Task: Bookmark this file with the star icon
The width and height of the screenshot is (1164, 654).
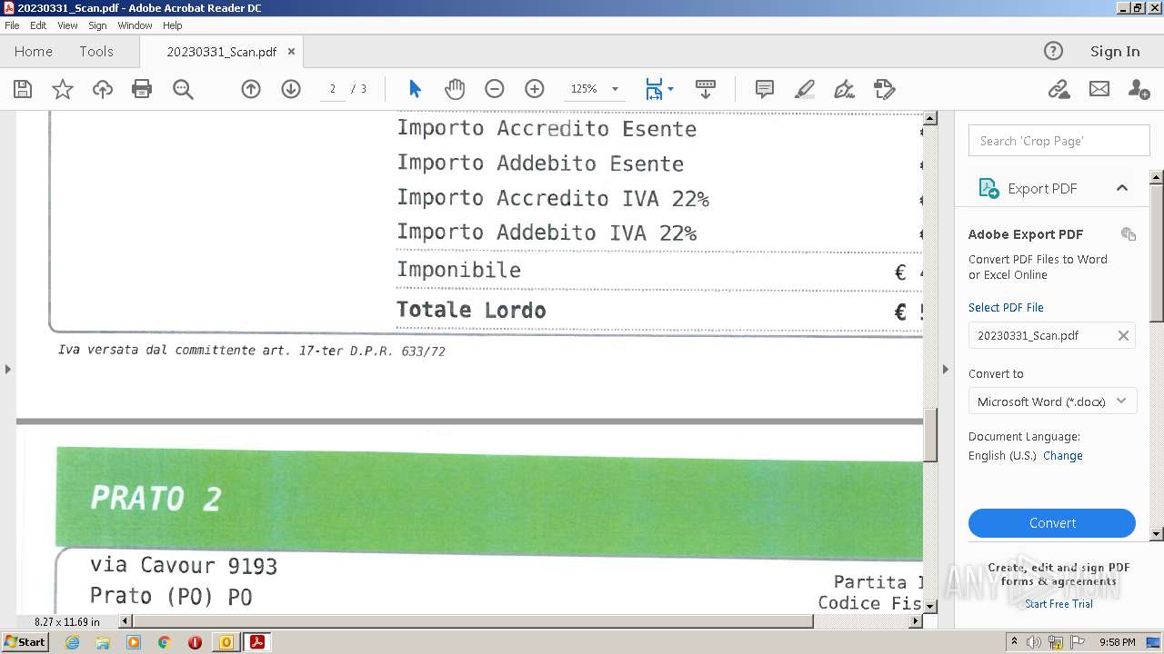Action: click(x=63, y=89)
